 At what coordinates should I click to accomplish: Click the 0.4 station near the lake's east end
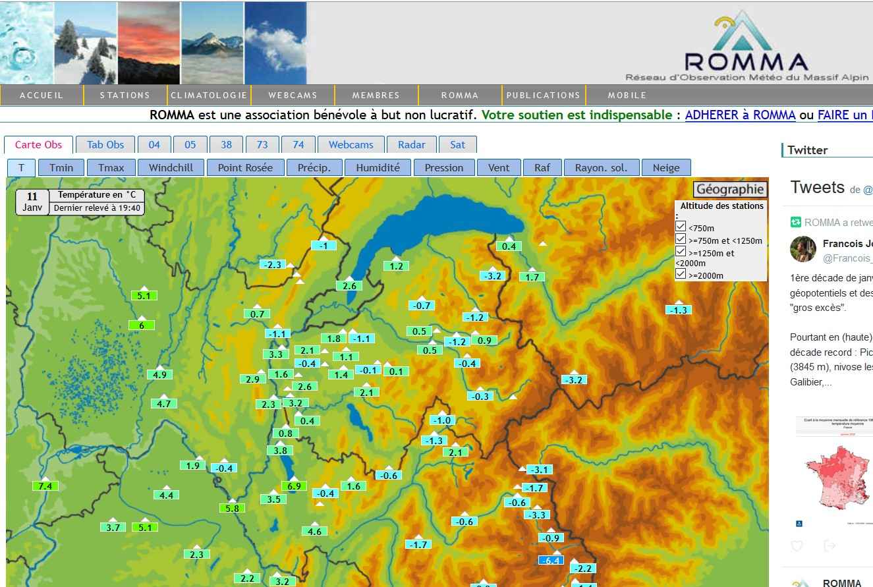tap(509, 246)
